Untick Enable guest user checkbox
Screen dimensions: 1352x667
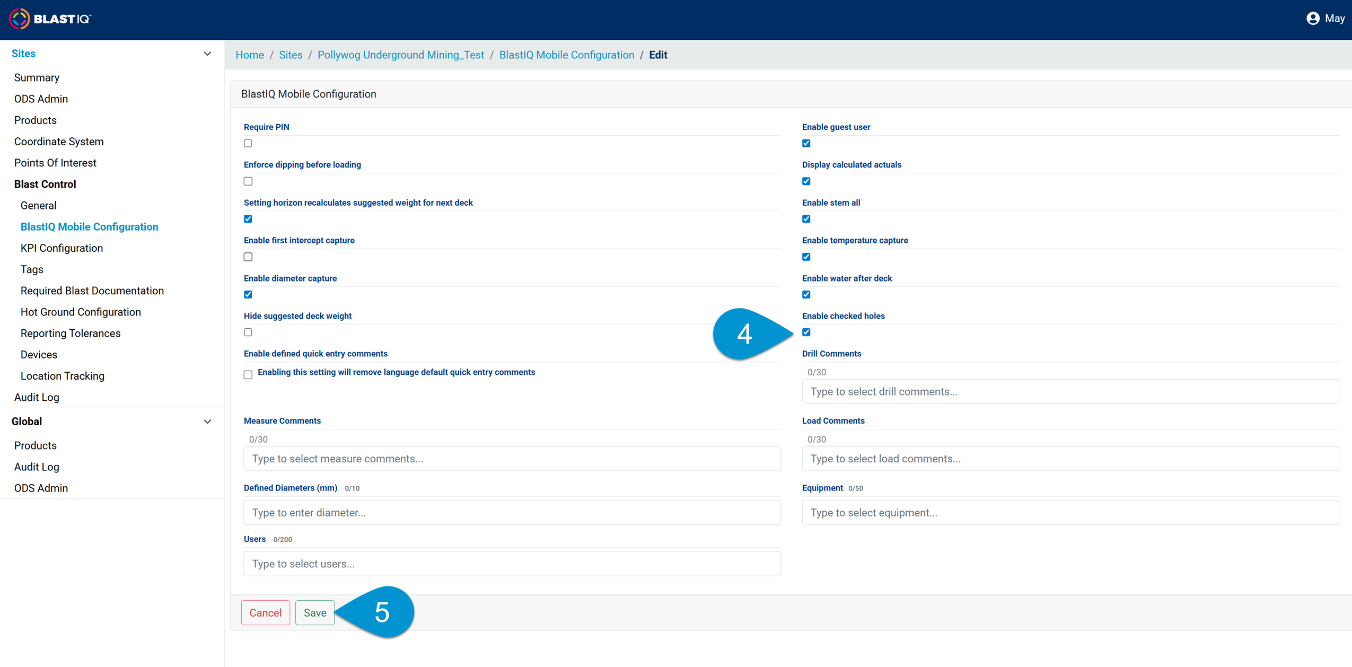(806, 143)
